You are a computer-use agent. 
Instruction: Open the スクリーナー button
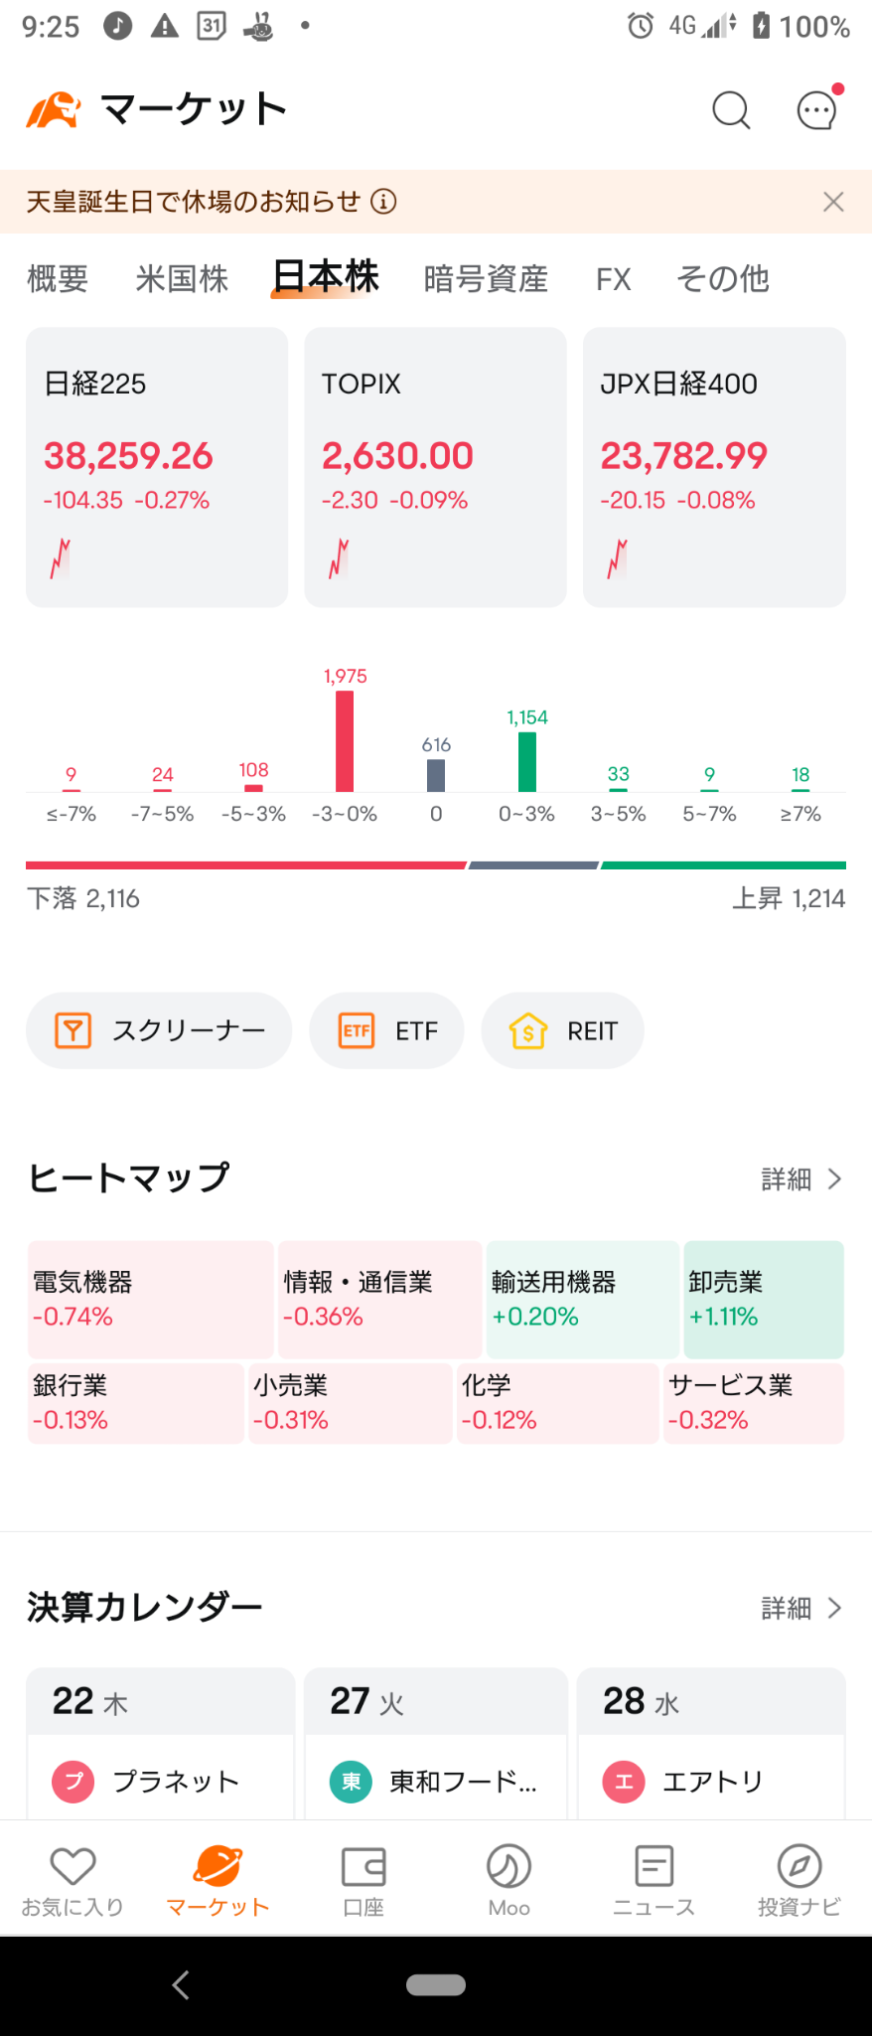click(x=159, y=1030)
